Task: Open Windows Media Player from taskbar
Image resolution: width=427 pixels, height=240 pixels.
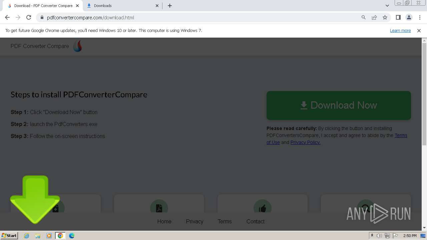Action: coord(49,236)
